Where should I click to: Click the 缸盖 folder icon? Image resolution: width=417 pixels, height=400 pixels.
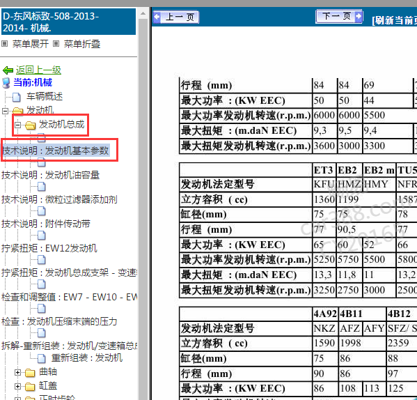pos(30,387)
